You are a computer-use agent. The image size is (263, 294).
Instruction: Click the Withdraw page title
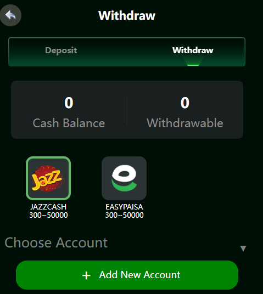127,15
